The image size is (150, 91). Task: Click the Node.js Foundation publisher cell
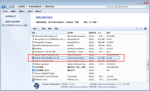pos(76,49)
